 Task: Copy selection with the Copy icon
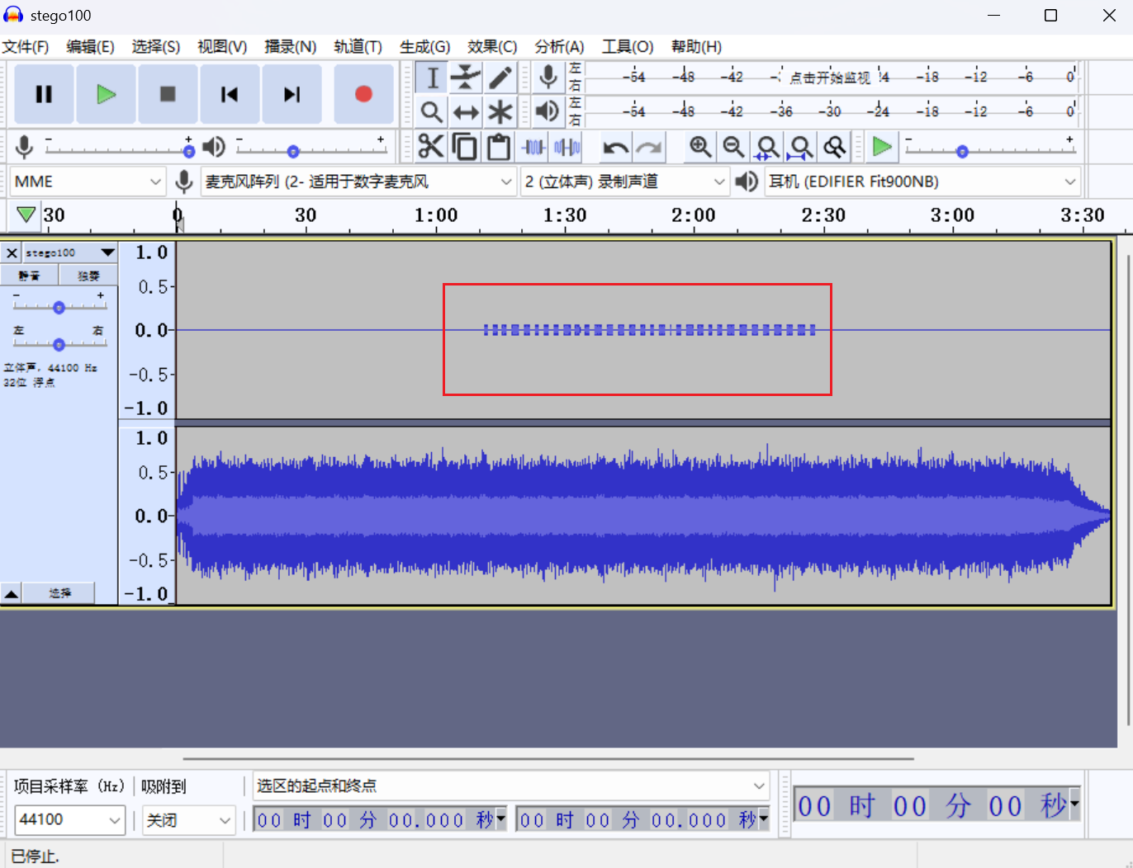click(465, 147)
